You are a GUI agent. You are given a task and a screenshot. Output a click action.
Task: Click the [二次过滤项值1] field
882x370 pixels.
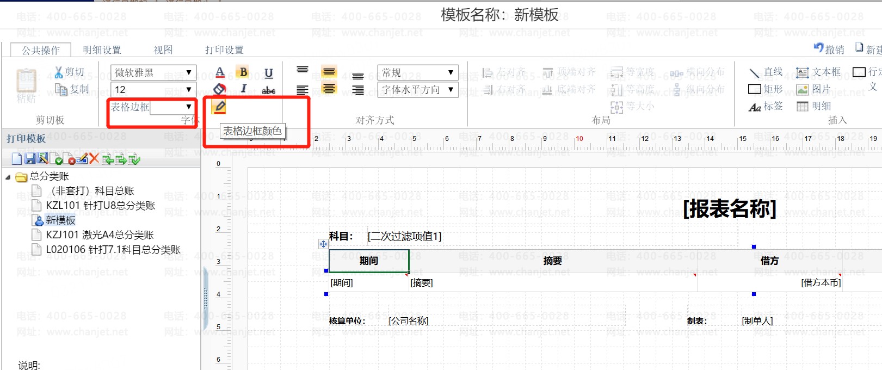point(404,237)
